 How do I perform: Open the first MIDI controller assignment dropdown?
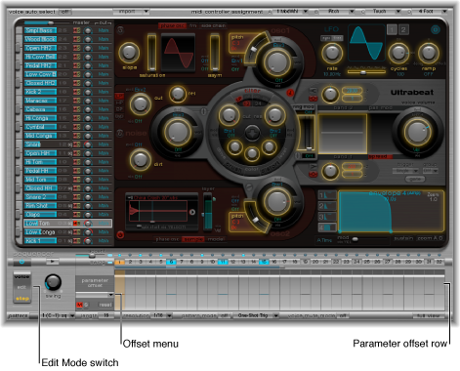pos(290,12)
